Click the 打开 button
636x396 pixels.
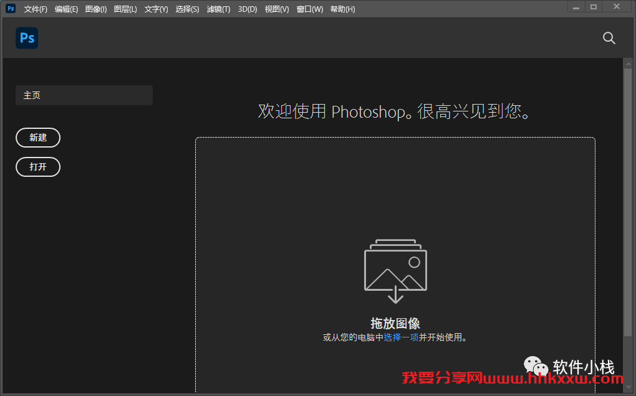38,167
